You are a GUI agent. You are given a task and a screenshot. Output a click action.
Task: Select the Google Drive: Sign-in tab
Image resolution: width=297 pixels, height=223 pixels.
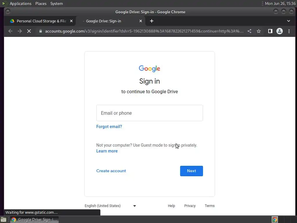111,21
